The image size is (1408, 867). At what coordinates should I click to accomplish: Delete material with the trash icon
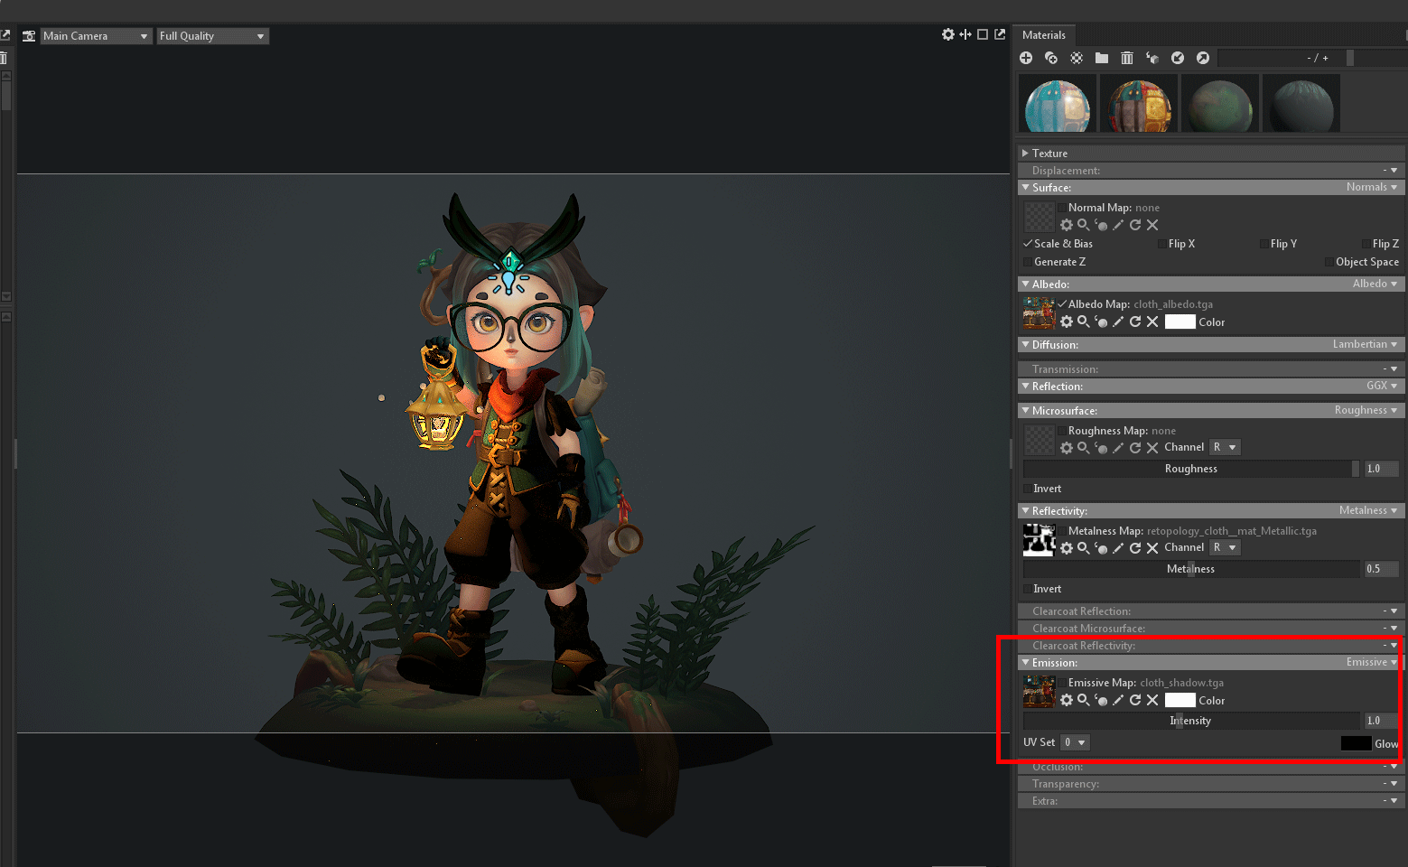tap(1127, 58)
